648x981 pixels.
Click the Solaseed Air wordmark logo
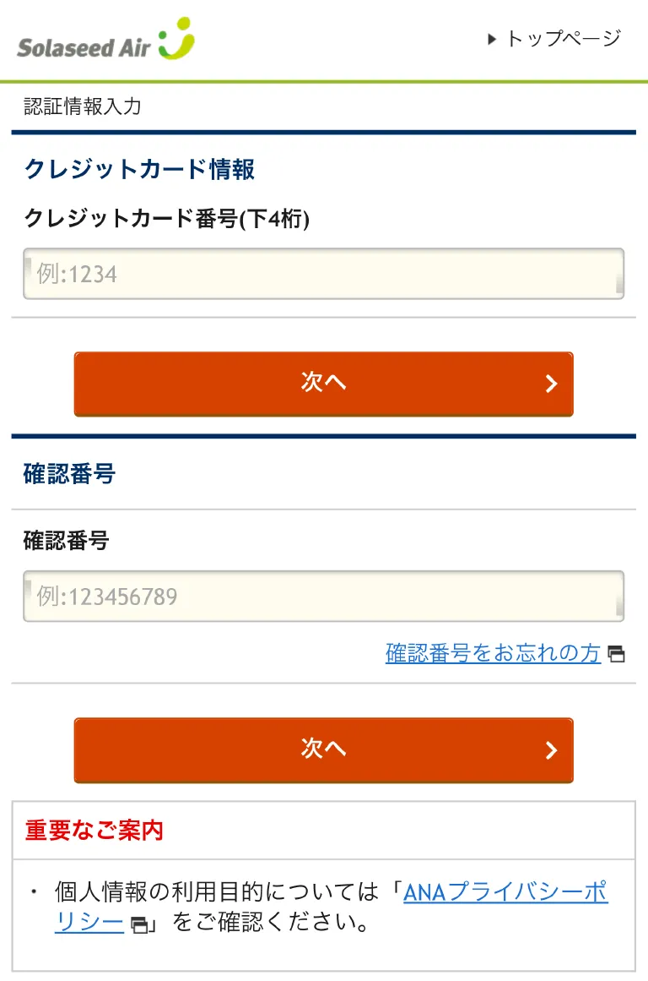tap(83, 46)
